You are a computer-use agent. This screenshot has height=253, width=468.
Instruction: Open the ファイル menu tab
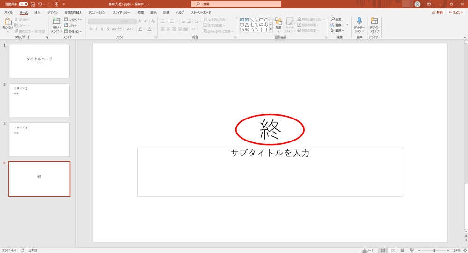[x=8, y=13]
